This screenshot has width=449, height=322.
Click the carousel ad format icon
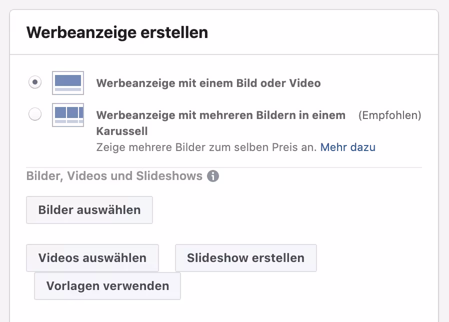pos(68,115)
